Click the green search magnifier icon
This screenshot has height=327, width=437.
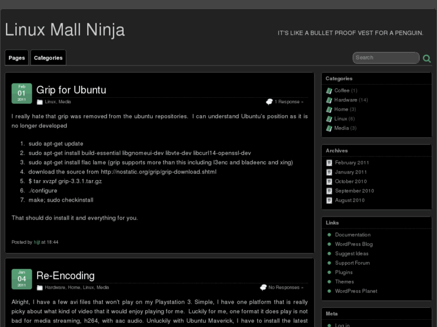click(x=427, y=58)
